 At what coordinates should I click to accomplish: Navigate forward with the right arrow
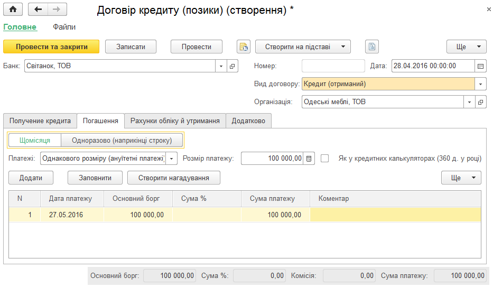[57, 10]
